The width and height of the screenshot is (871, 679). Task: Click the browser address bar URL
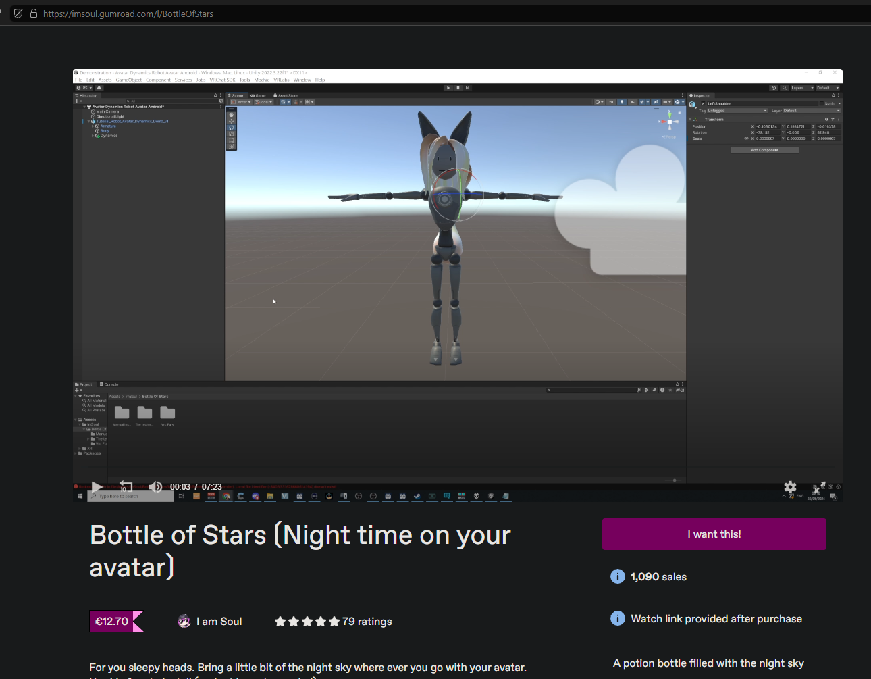tap(128, 14)
